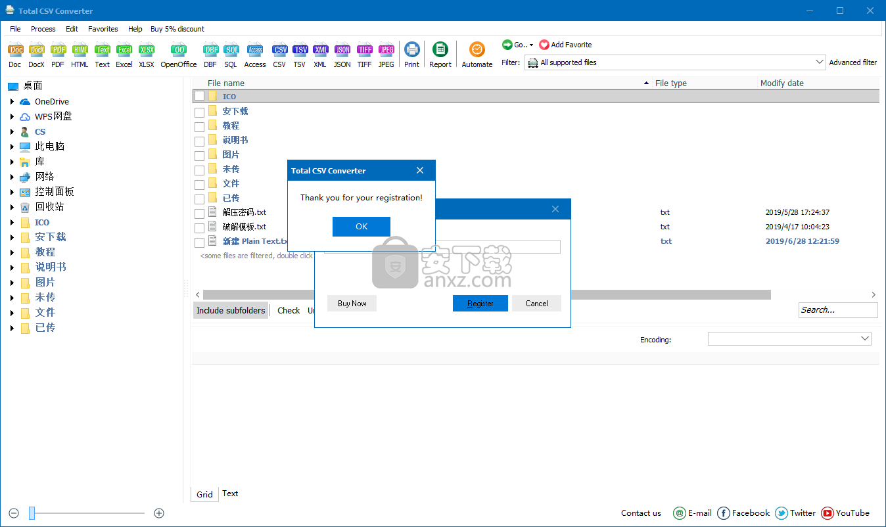Open the Encoding dropdown
Image resolution: width=886 pixels, height=527 pixels.
click(865, 338)
